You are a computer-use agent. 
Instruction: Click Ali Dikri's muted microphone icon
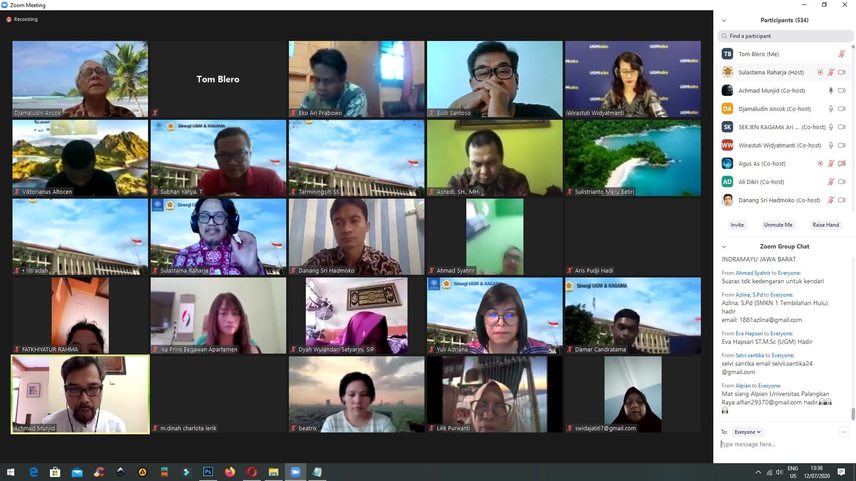click(x=831, y=182)
